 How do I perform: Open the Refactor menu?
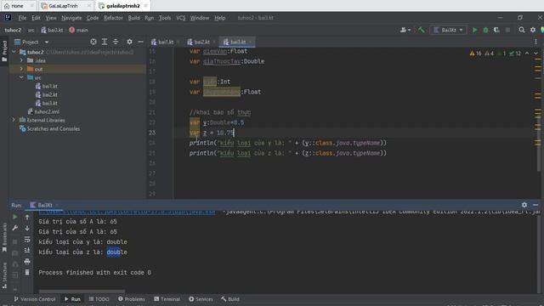pos(113,18)
